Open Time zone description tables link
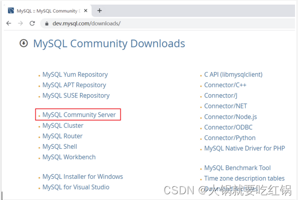Image resolution: width=298 pixels, height=200 pixels. pos(244,178)
